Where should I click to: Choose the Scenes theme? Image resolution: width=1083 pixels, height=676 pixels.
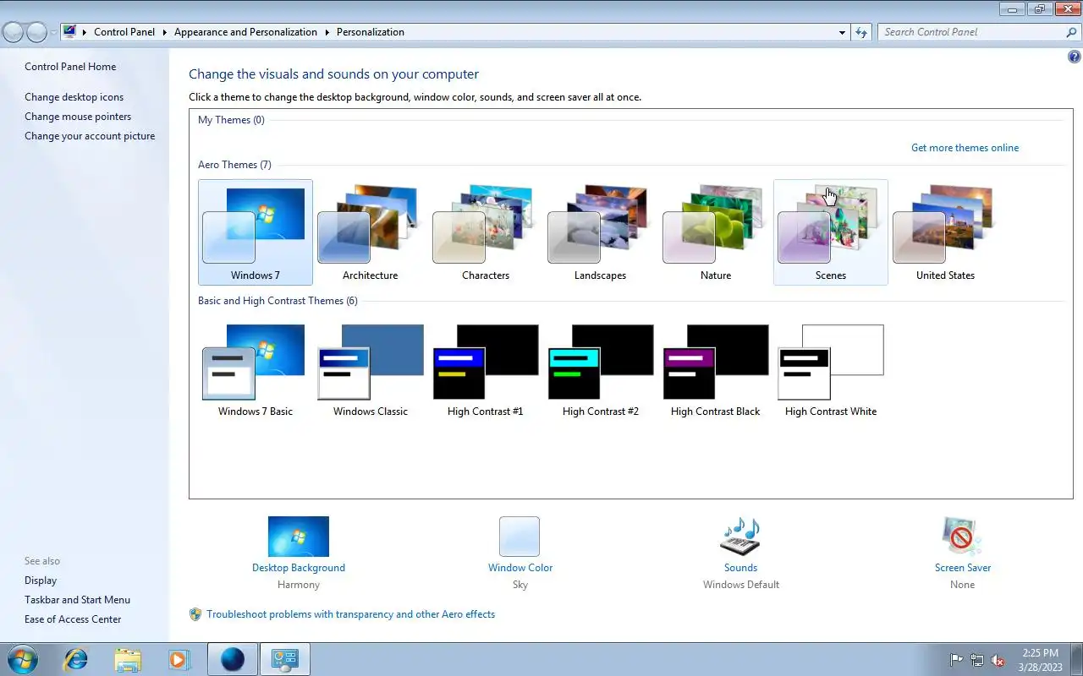(x=831, y=232)
